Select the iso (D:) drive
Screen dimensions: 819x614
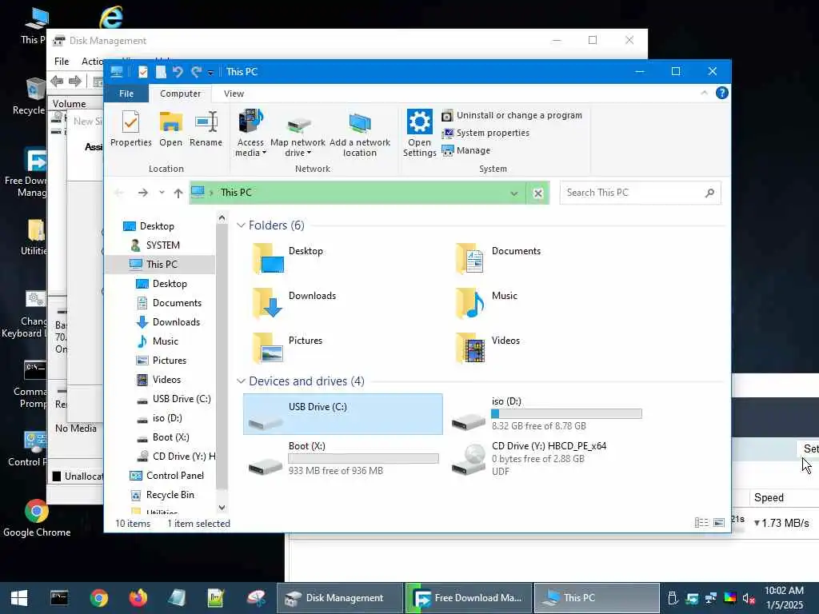point(546,414)
